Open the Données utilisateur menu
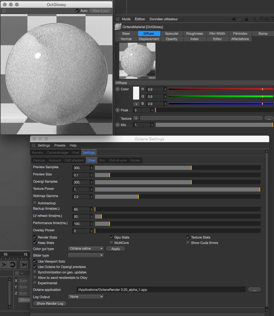Image resolution: width=274 pixels, height=316 pixels. [x=164, y=19]
